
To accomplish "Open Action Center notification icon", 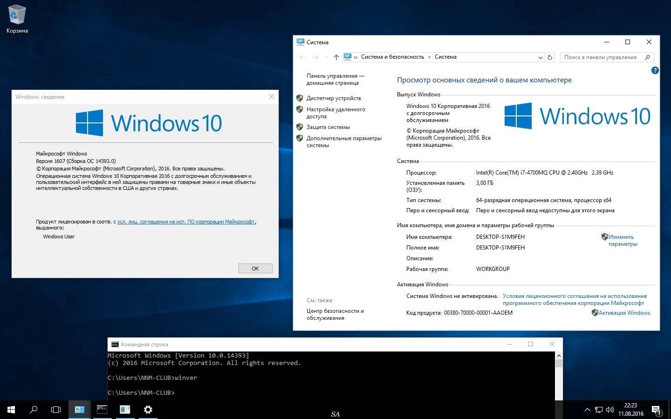I will [x=656, y=410].
